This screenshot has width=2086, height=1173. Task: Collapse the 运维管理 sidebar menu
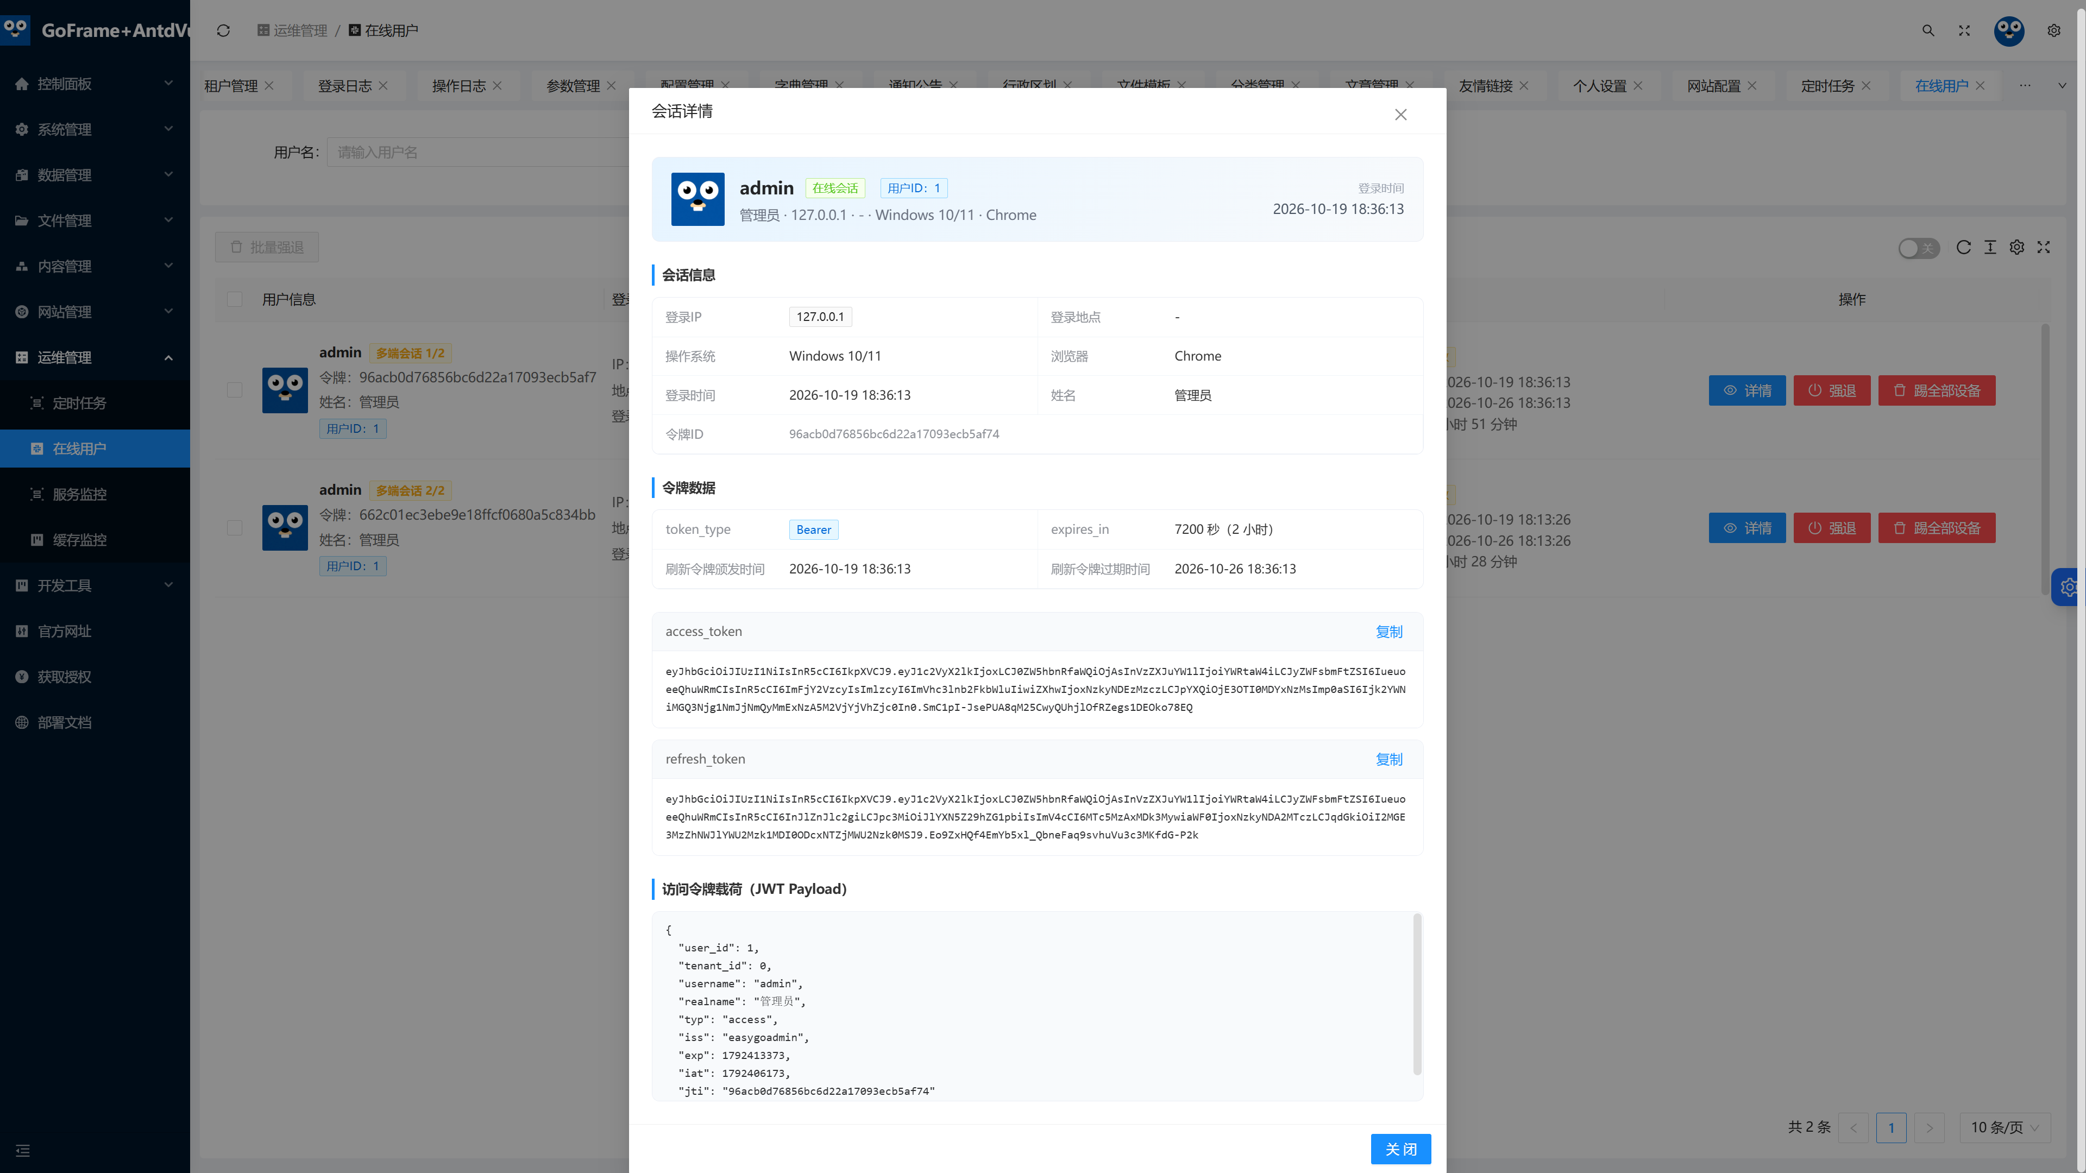95,358
